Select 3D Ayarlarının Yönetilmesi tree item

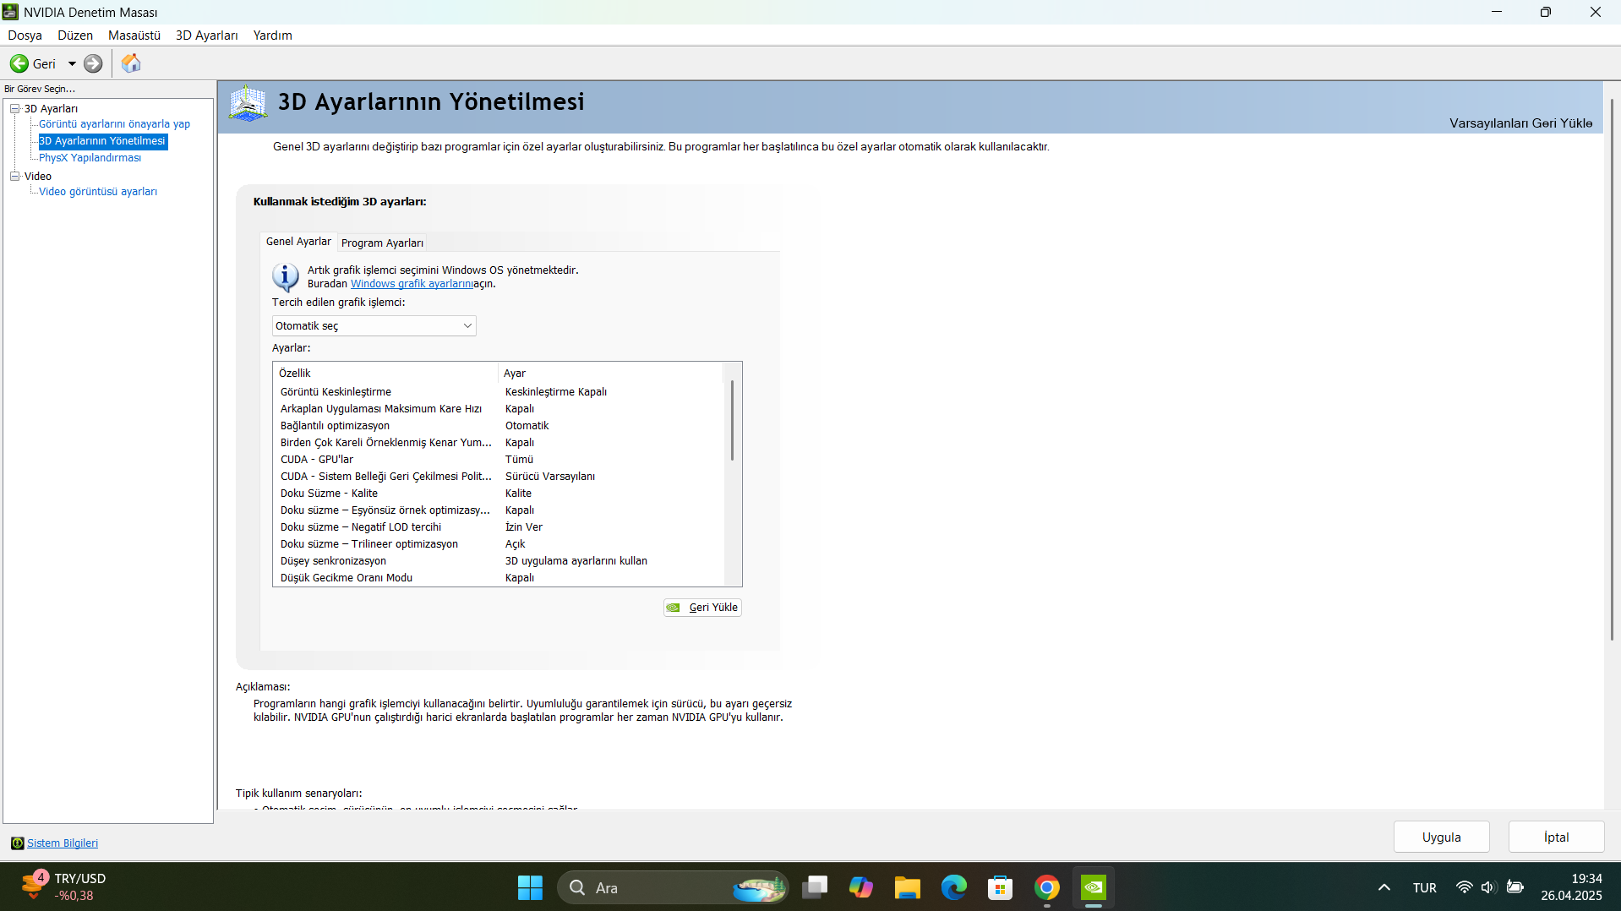tap(102, 141)
